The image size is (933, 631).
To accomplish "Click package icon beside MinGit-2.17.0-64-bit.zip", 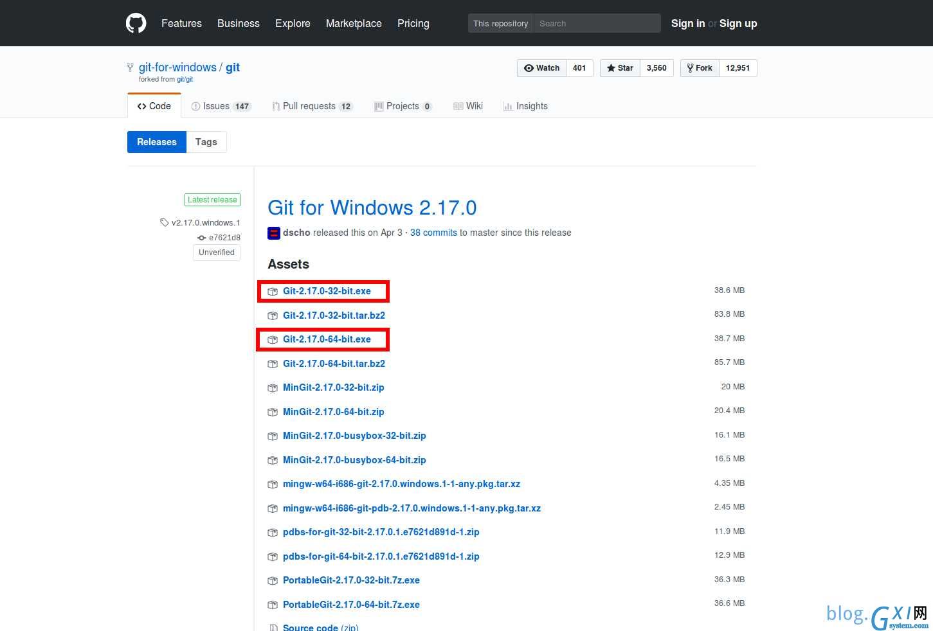I will [x=273, y=412].
